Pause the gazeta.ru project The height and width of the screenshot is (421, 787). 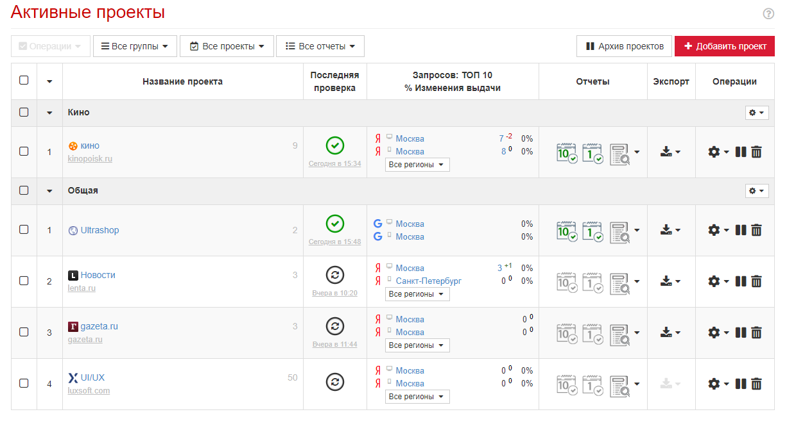pos(741,333)
